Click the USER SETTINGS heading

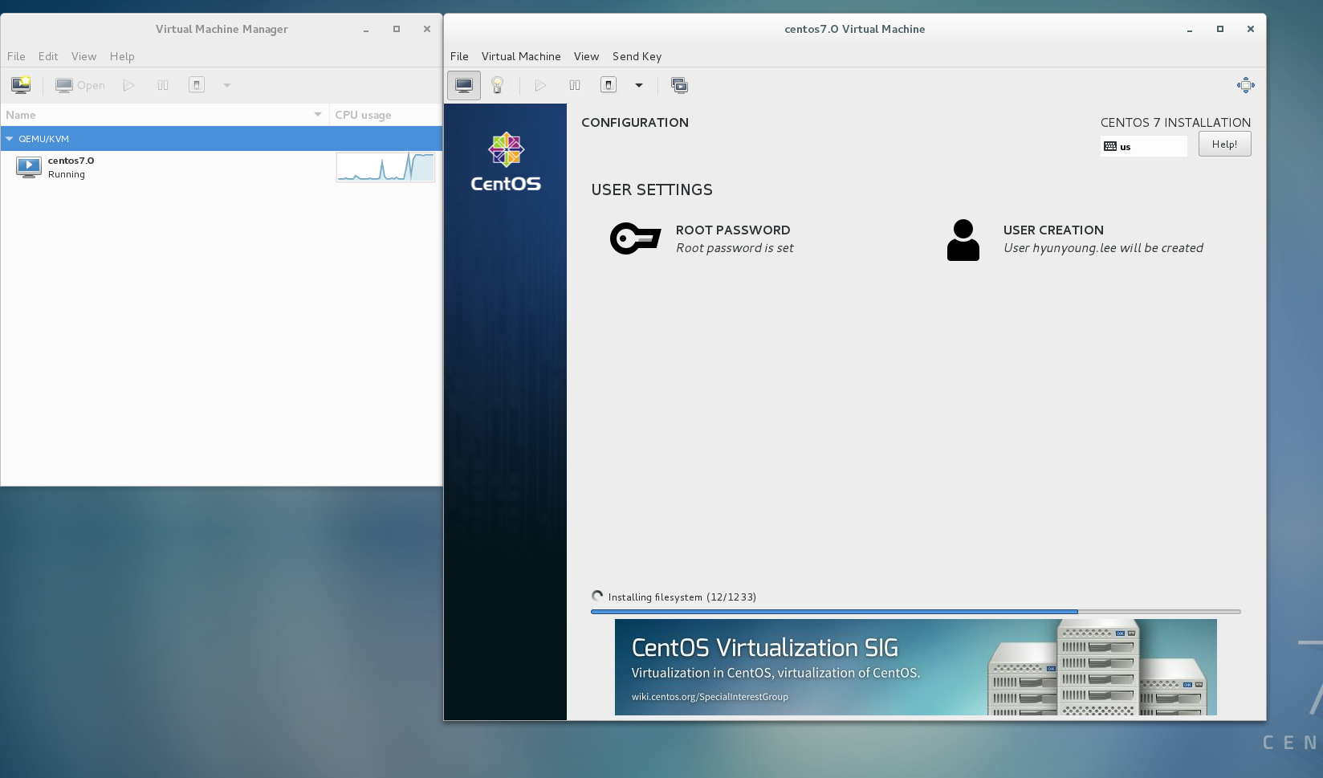point(652,190)
